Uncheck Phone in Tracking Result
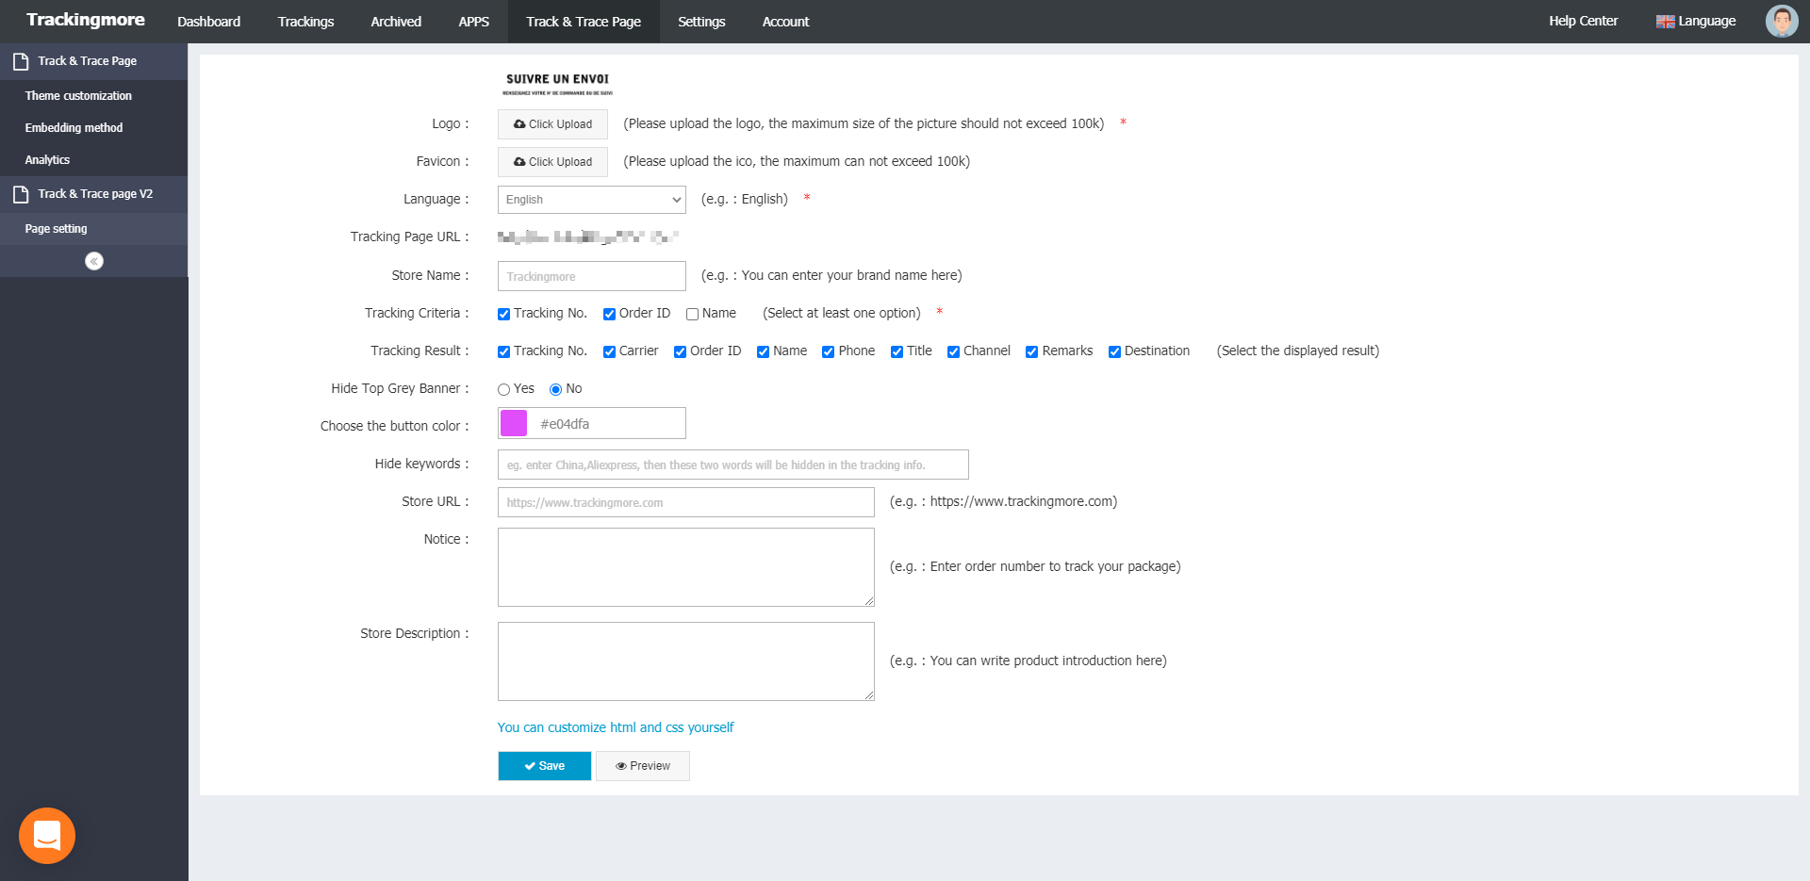 coord(828,351)
